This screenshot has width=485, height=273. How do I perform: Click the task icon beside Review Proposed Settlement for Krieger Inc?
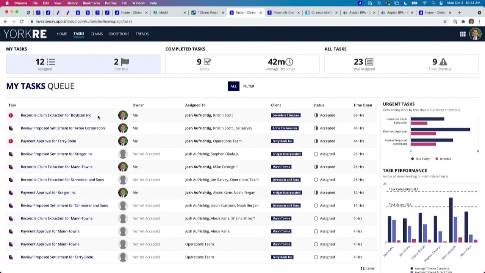click(x=11, y=154)
